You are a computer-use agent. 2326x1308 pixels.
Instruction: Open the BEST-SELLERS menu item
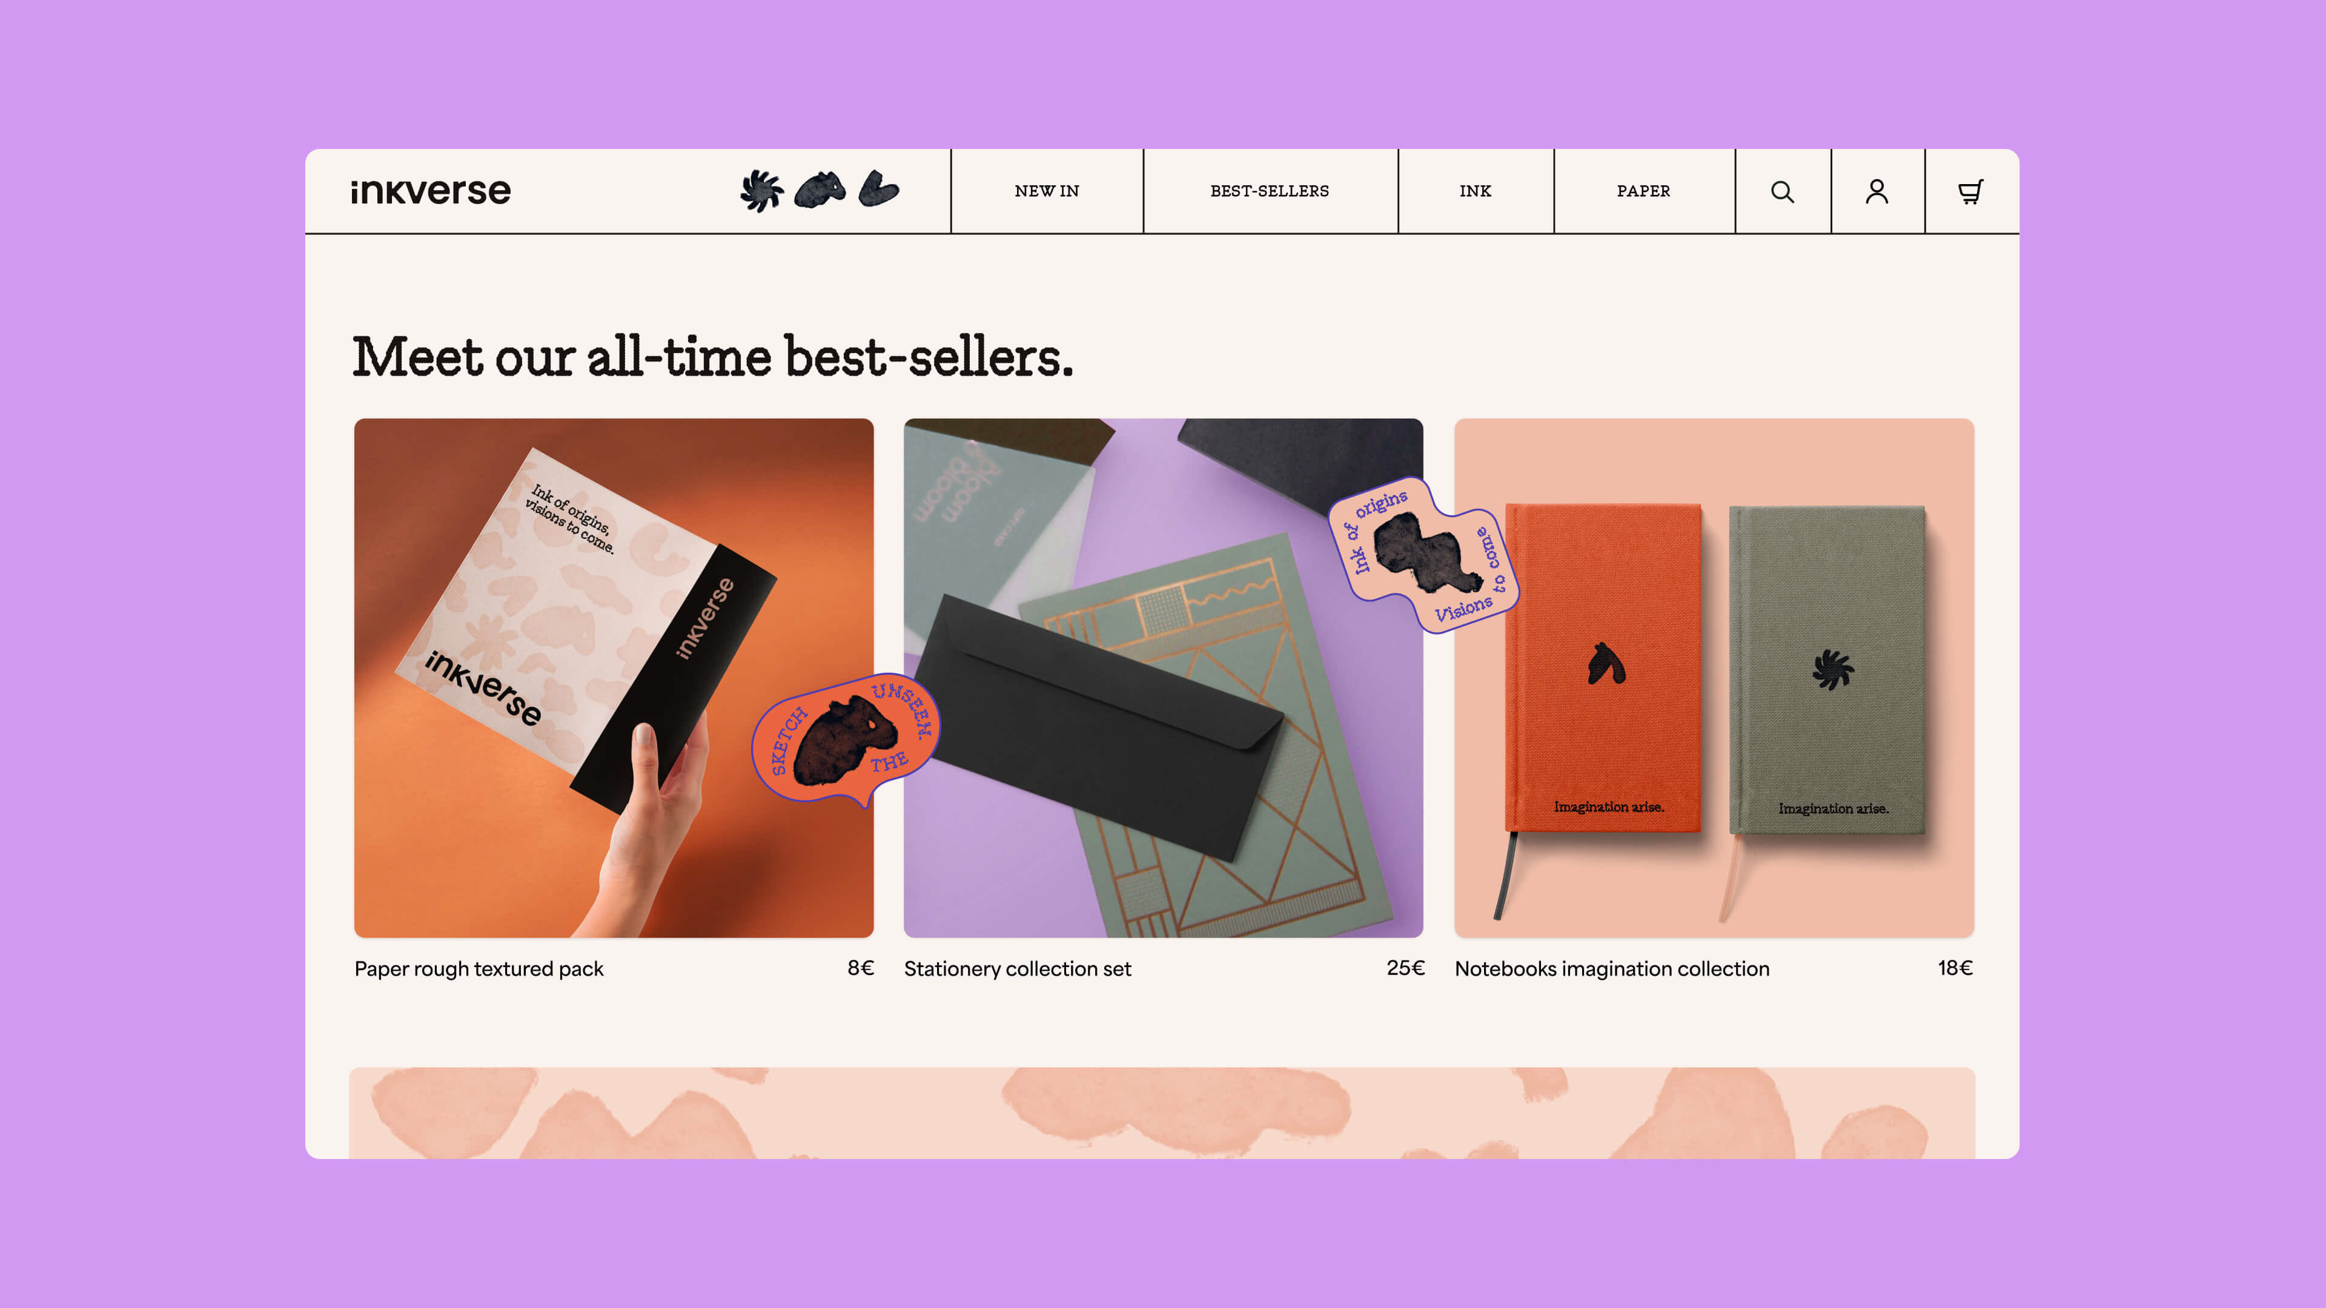[1270, 191]
